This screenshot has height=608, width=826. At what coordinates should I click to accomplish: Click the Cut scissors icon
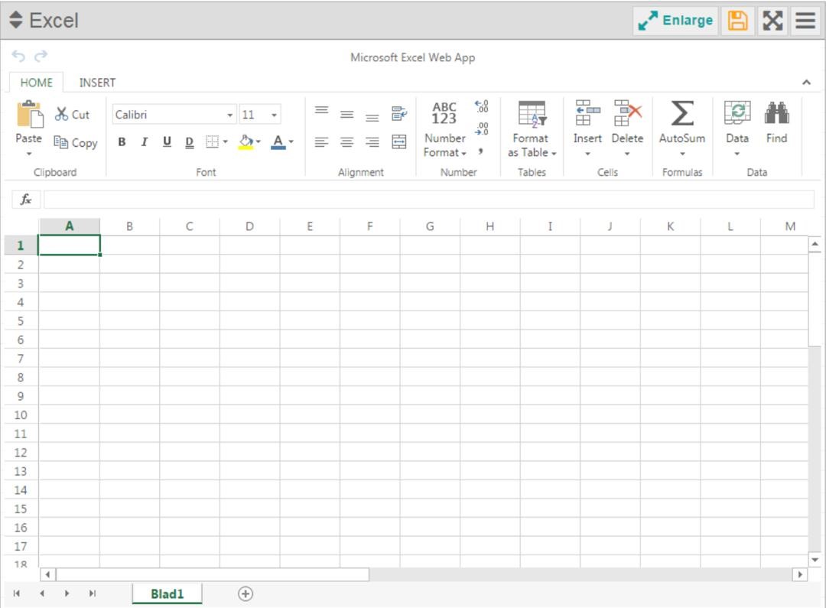[x=62, y=114]
